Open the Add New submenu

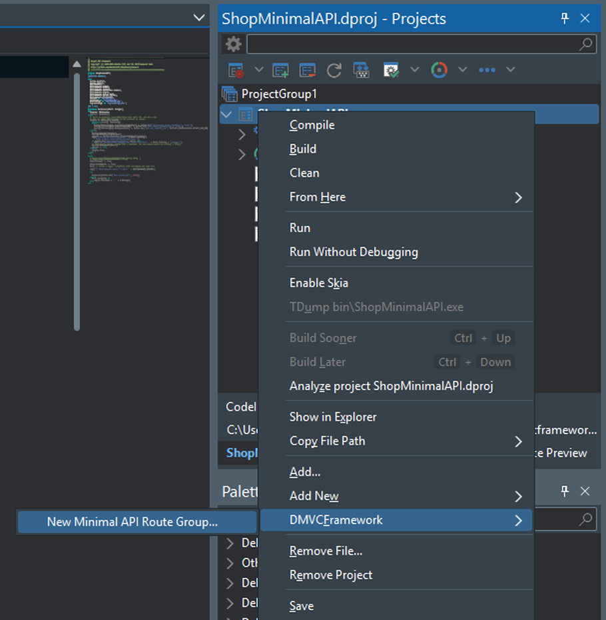click(396, 496)
